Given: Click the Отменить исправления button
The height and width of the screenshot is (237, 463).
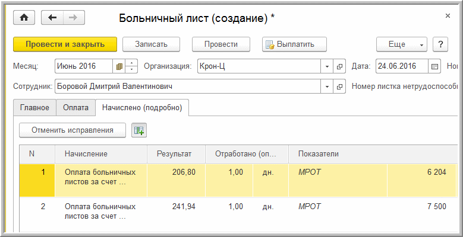Looking at the screenshot, I should (x=73, y=130).
